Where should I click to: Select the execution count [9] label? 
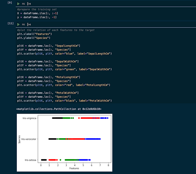(10, 3)
